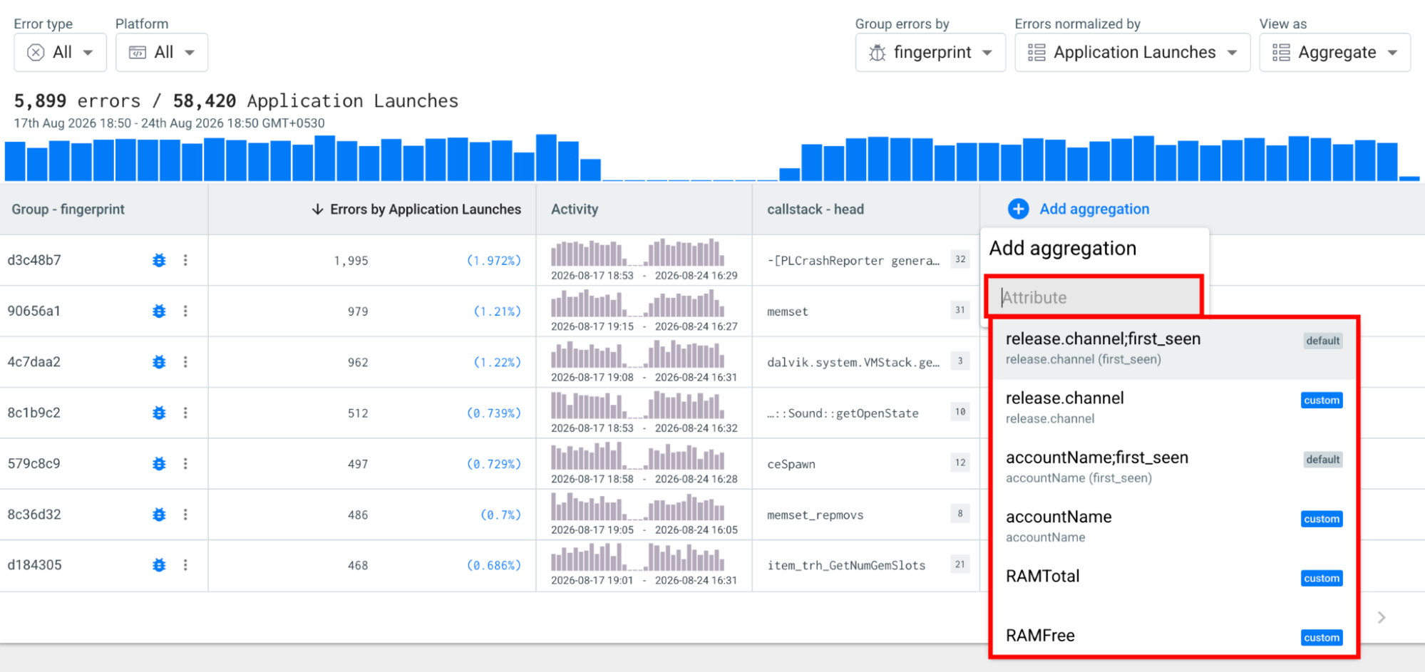Click fingerprint 90656a1
Image resolution: width=1425 pixels, height=672 pixels.
[34, 311]
